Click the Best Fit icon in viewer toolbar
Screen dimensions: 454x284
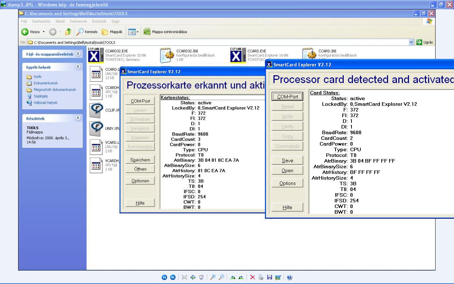click(184, 277)
